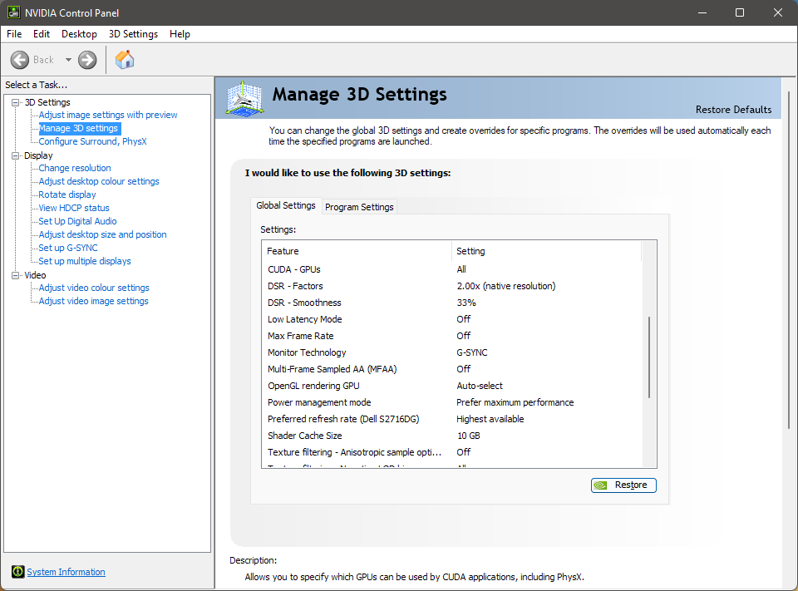Open Configure Surround, PhysX
Image resolution: width=798 pixels, height=591 pixels.
[92, 141]
